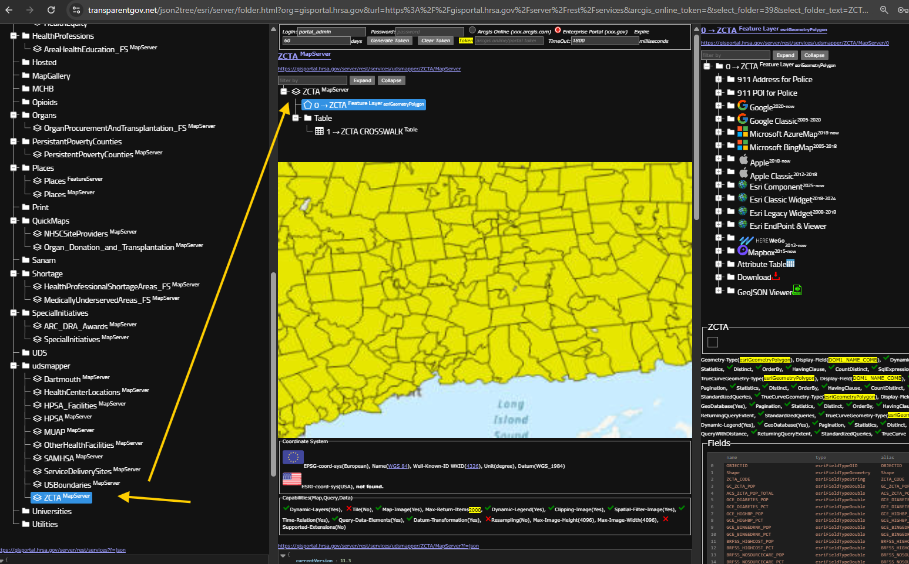Image resolution: width=909 pixels, height=564 pixels.
Task: Click the Mapbox logo icon
Action: [x=743, y=251]
